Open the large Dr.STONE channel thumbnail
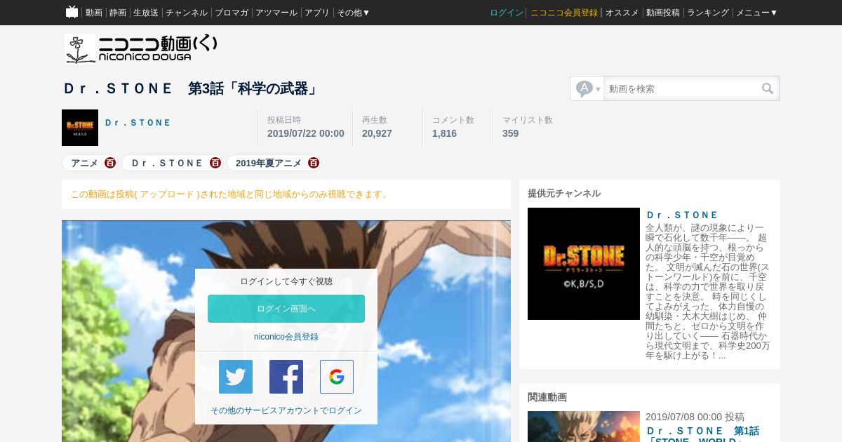 [584, 264]
